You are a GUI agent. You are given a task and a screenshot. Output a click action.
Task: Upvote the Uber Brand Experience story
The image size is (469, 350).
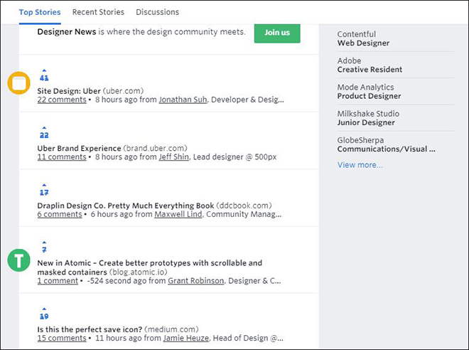point(44,128)
